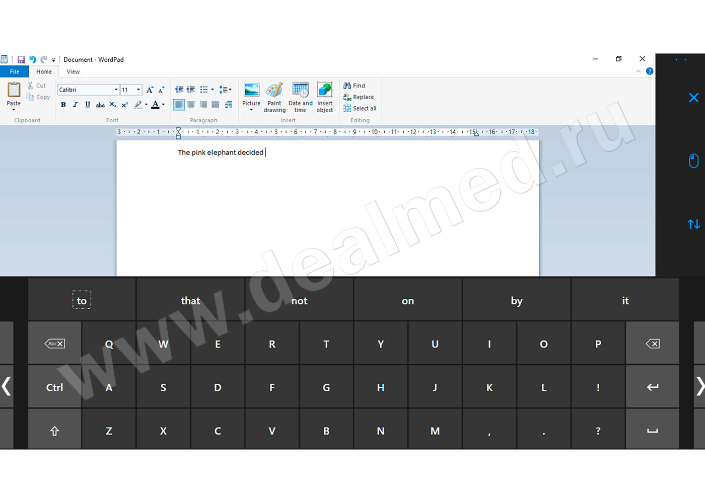Toggle Underline formatting
This screenshot has width=705, height=503.
click(88, 105)
